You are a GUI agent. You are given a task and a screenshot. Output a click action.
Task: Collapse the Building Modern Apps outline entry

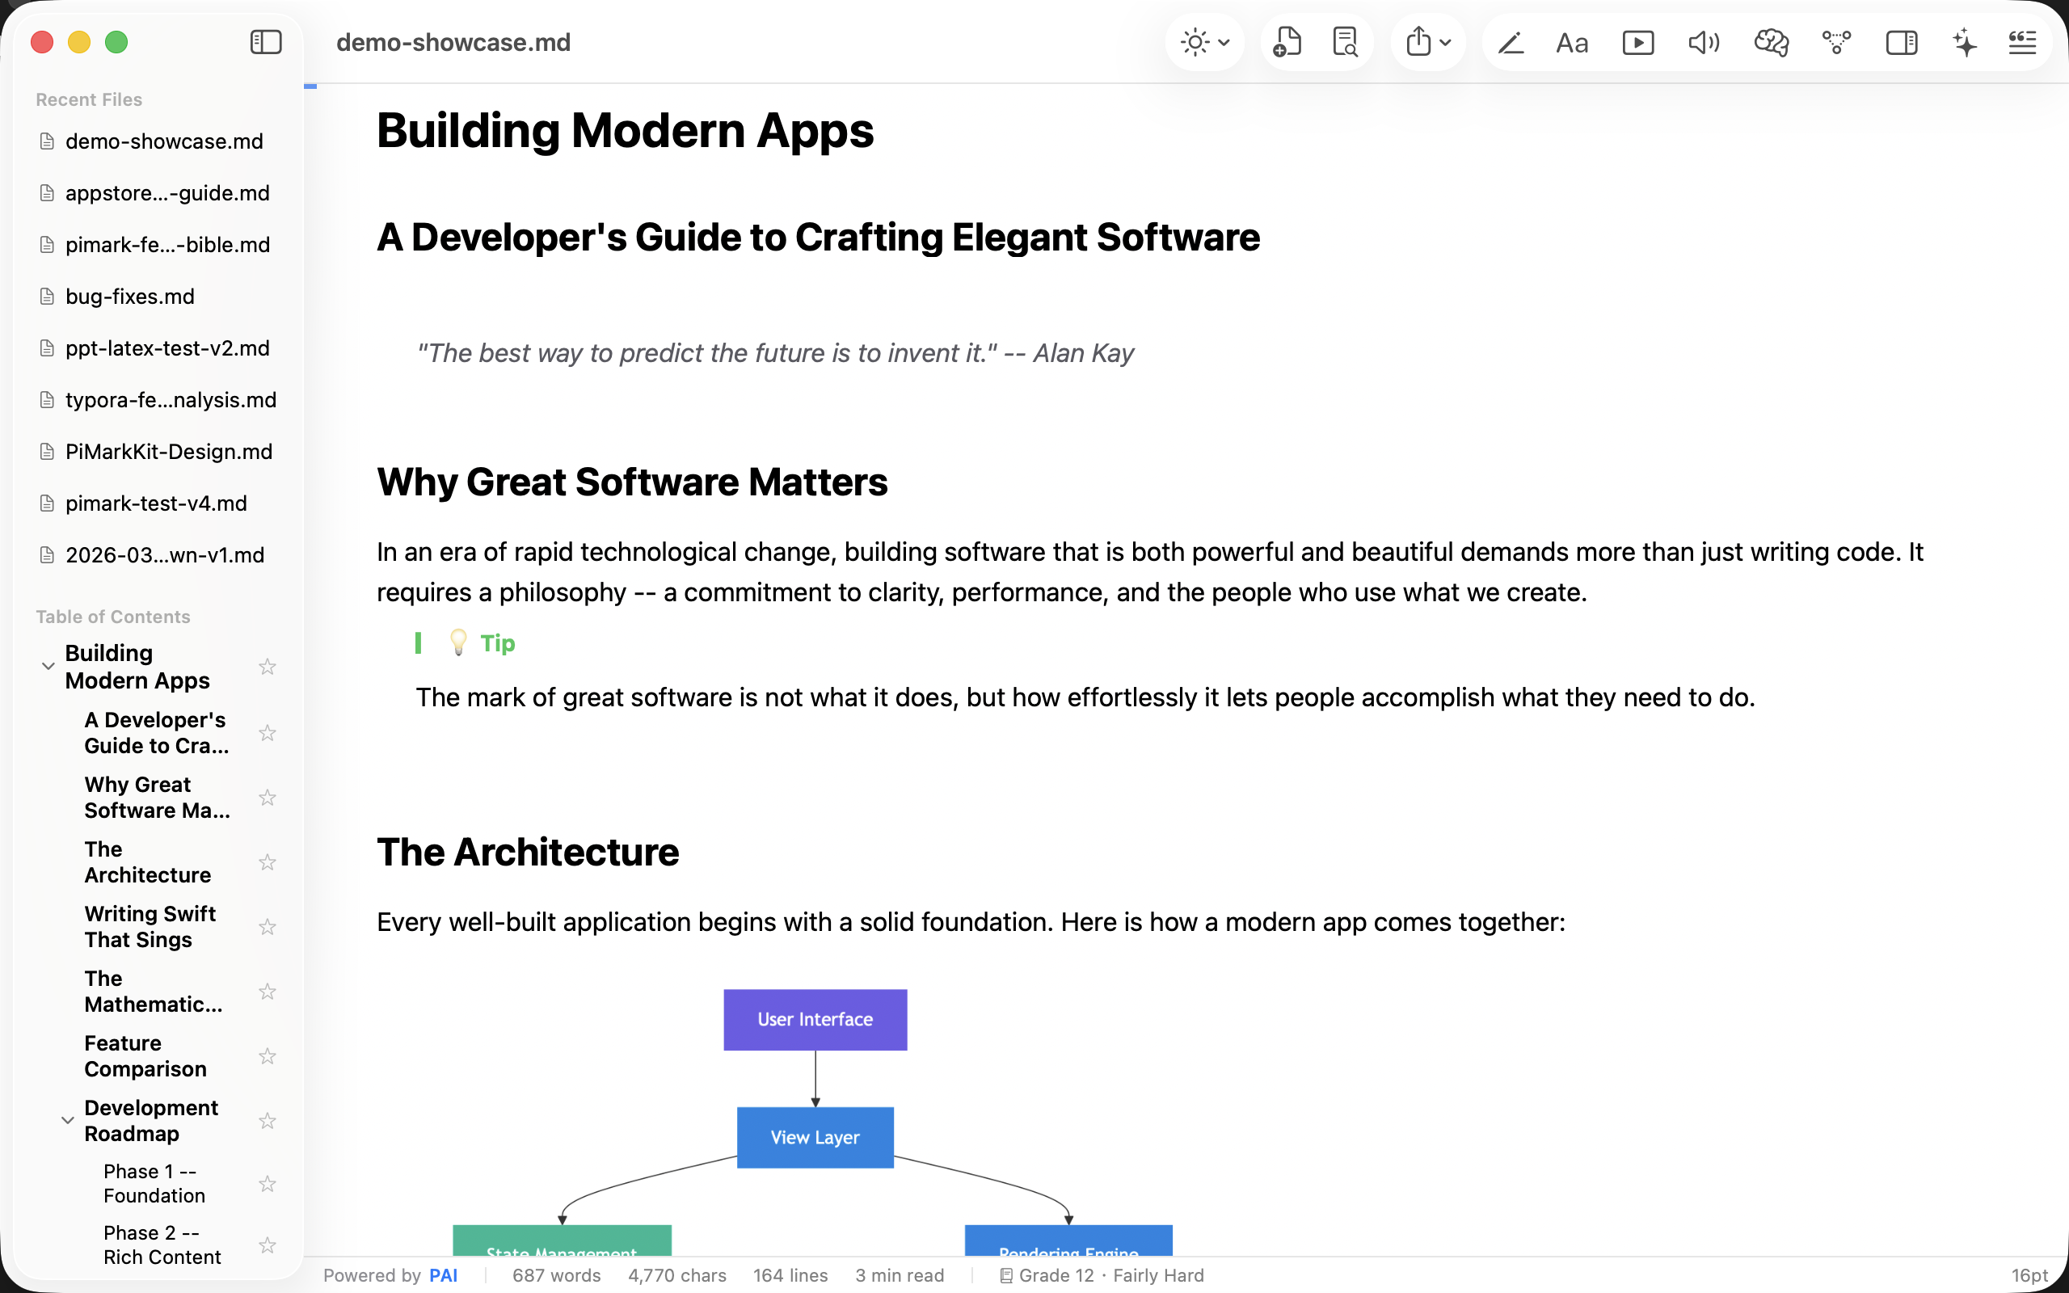pos(48,665)
